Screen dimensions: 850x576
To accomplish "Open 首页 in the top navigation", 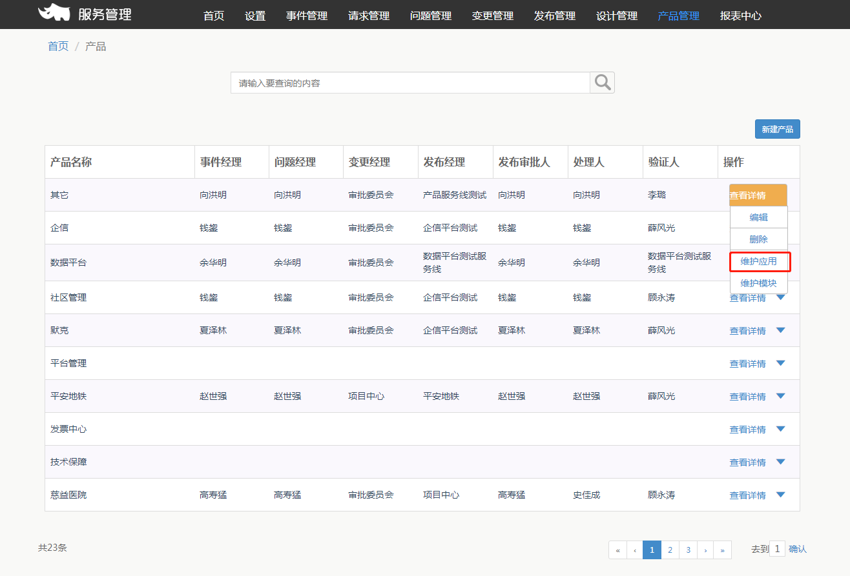I will point(214,15).
